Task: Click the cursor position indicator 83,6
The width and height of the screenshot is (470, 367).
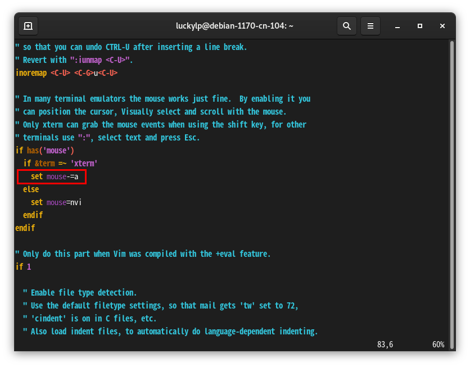Action: click(x=385, y=345)
